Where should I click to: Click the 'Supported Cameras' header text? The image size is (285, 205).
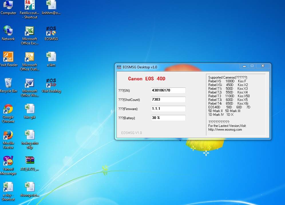pyautogui.click(x=228, y=77)
